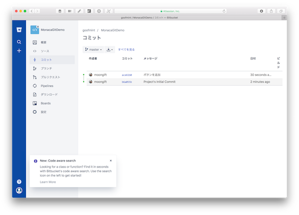Click the plus create icon
Viewport: 299px width, 215px height.
point(19,50)
